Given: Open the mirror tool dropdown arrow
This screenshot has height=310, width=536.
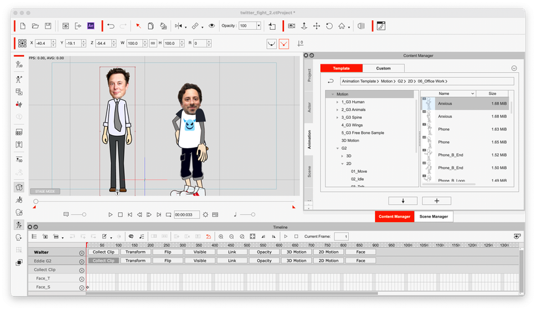Looking at the screenshot, I should pos(186,27).
